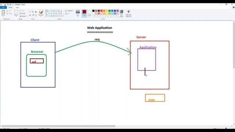Pick the Left arrow shape
The width and height of the screenshot is (235, 132).
pyautogui.click(x=59, y=13)
